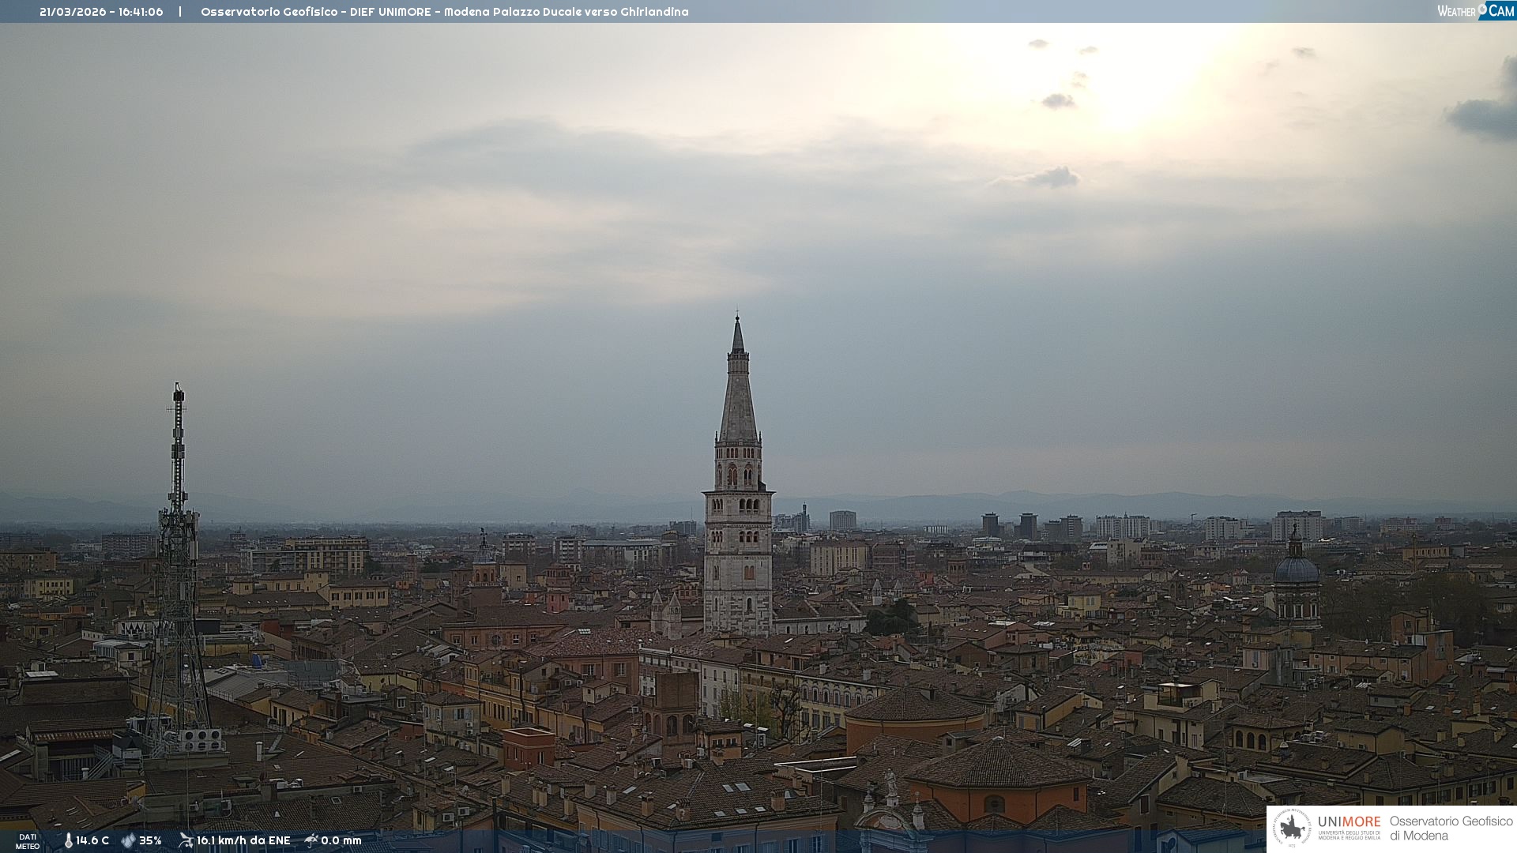
Task: Click the date and time stamp
Action: point(101,12)
